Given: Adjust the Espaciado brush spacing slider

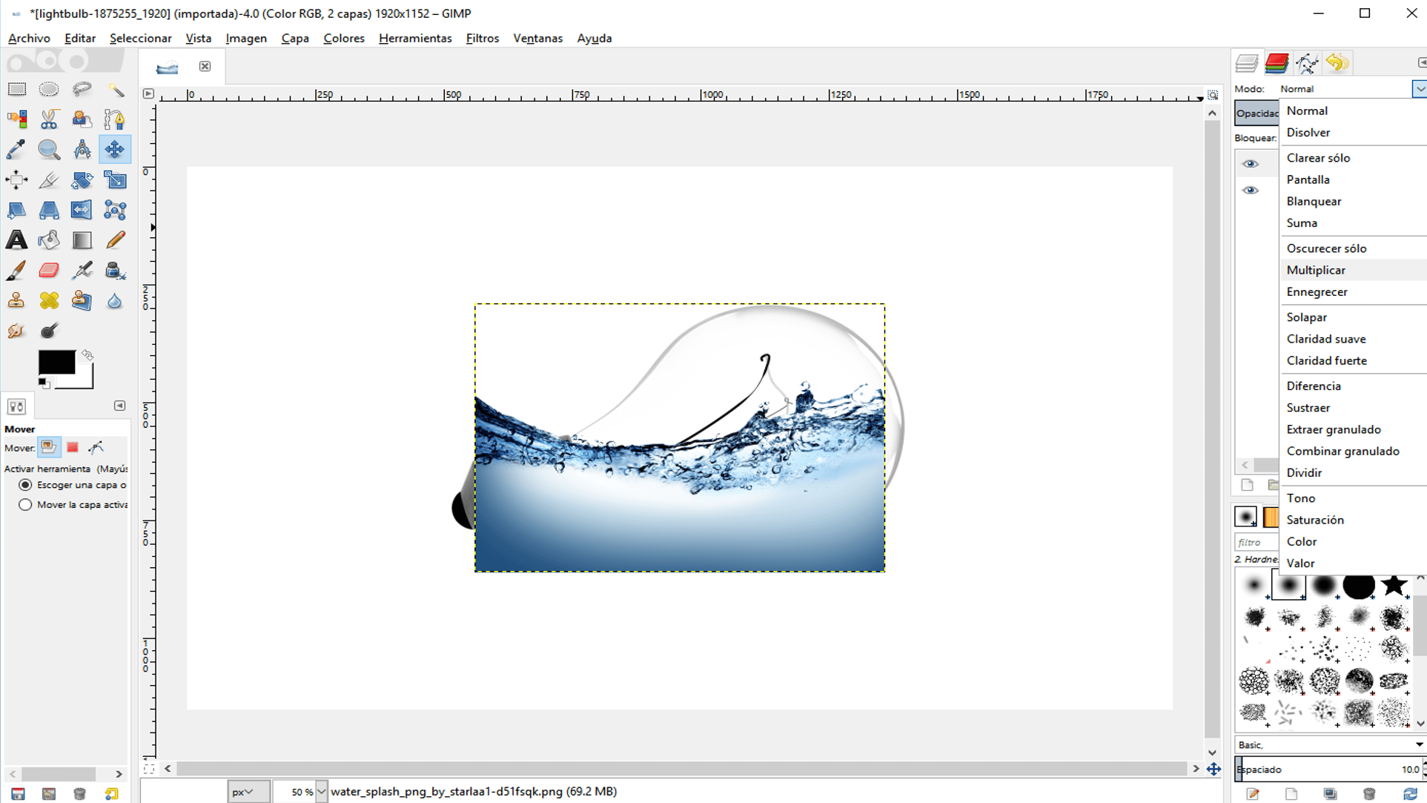Looking at the screenshot, I should [1327, 770].
